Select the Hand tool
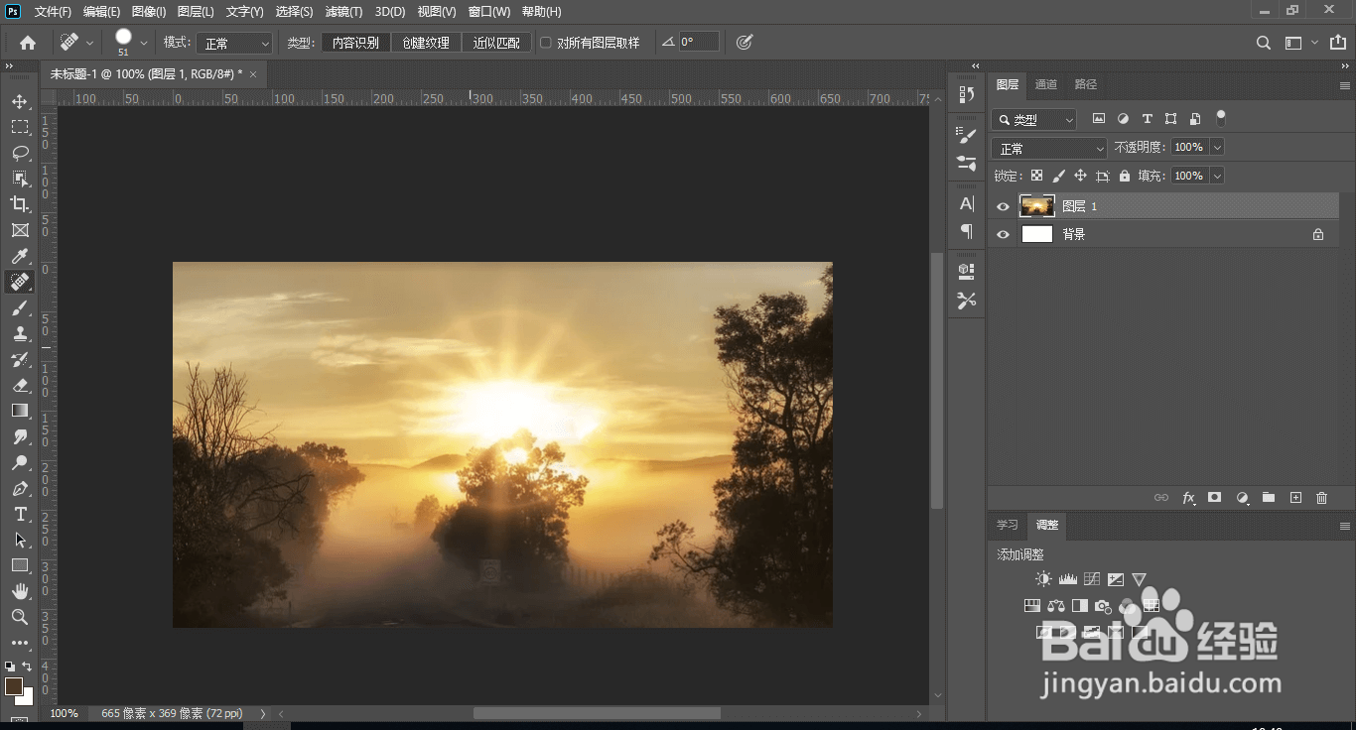Screen dimensions: 1356x730 [x=20, y=591]
